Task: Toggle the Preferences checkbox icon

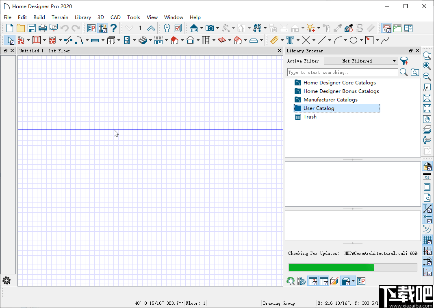Action: 178,28
